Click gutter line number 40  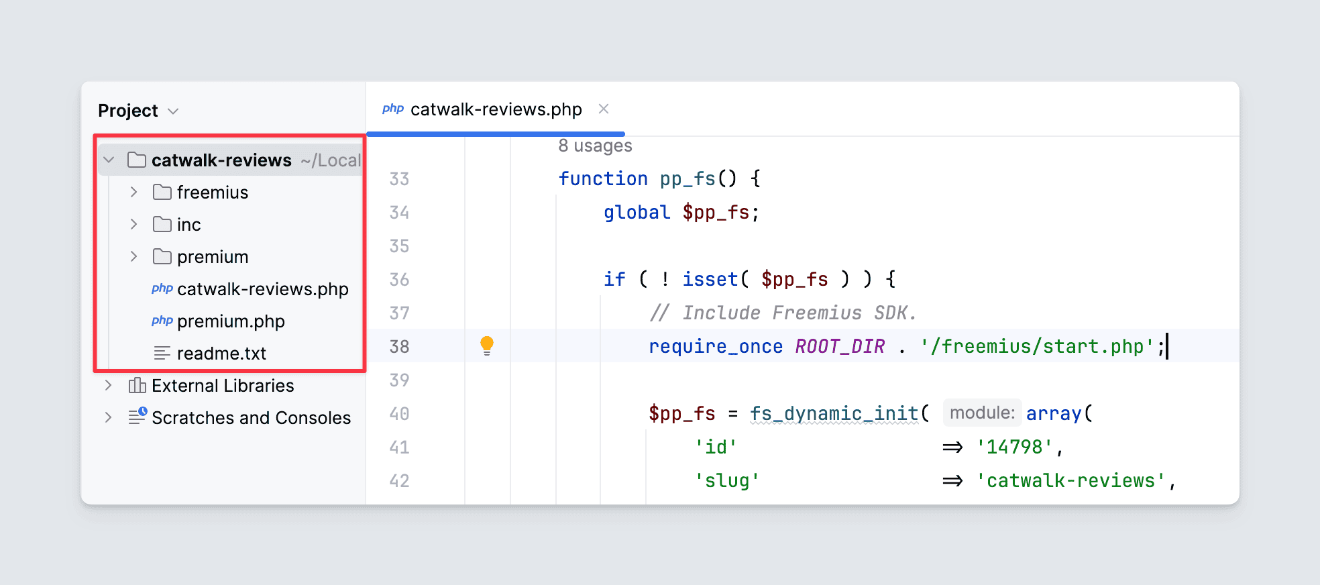pos(399,414)
